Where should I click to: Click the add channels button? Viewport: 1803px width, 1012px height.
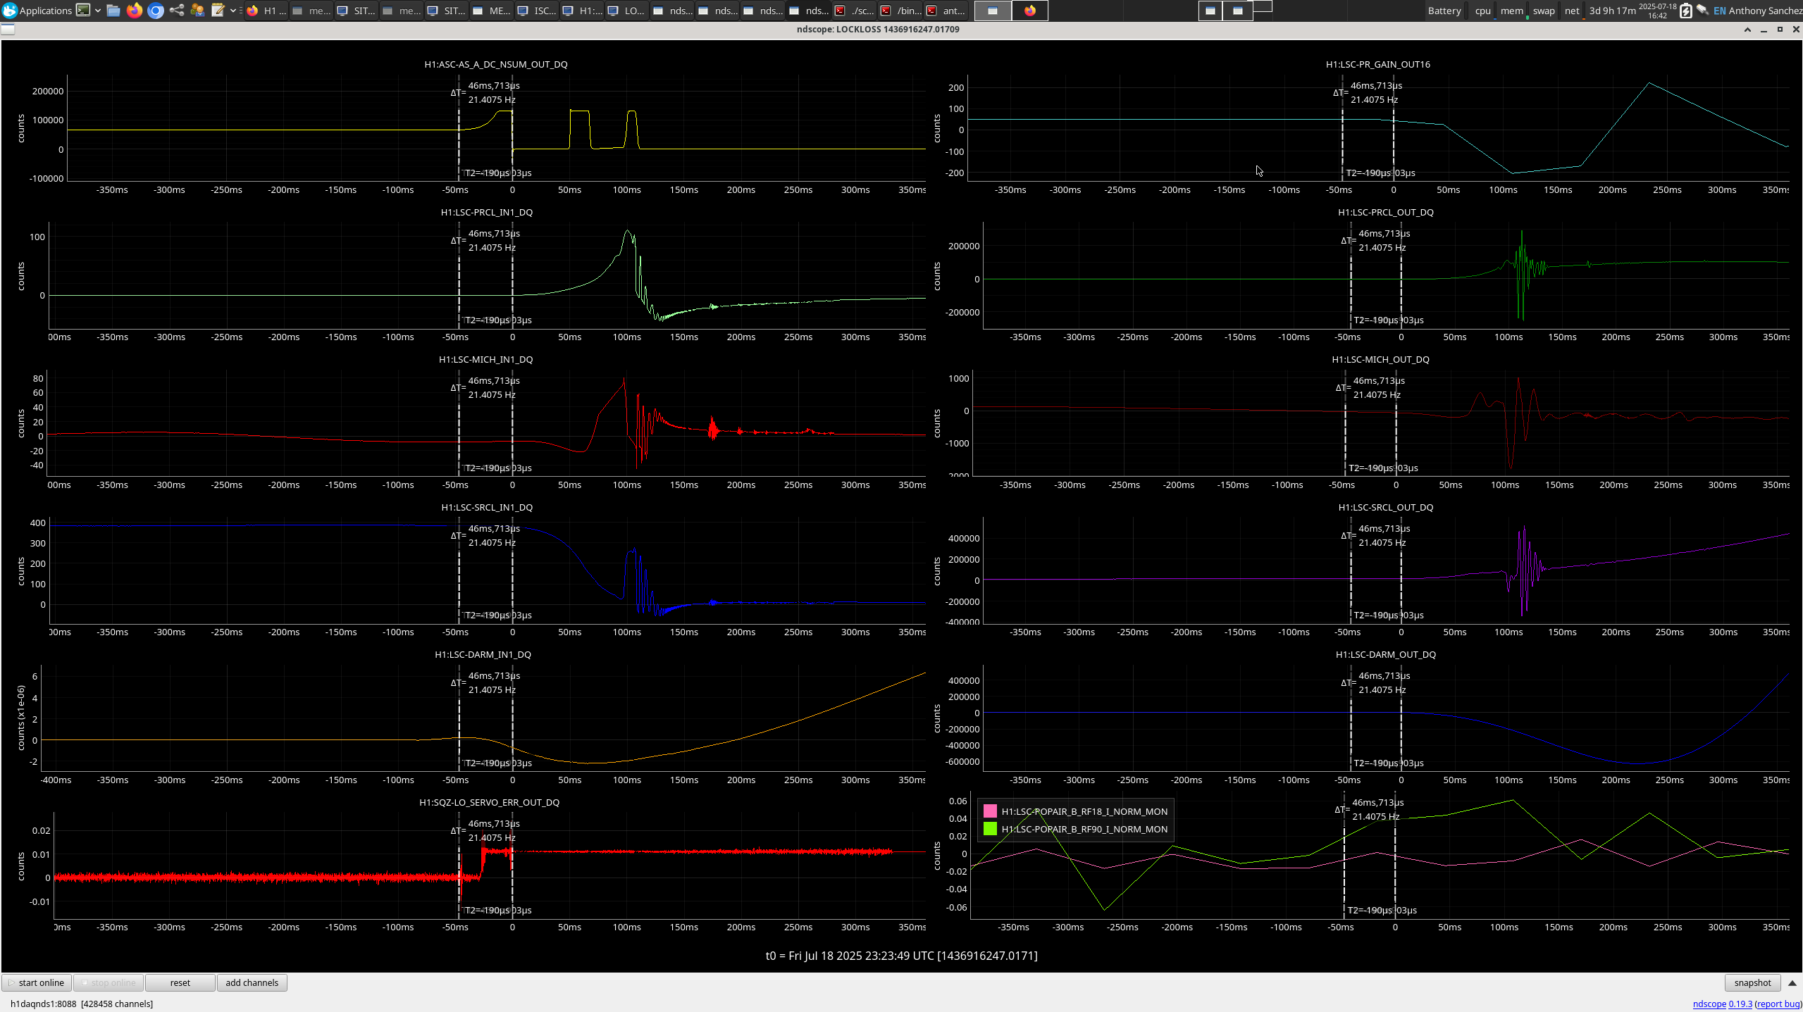[x=252, y=982]
